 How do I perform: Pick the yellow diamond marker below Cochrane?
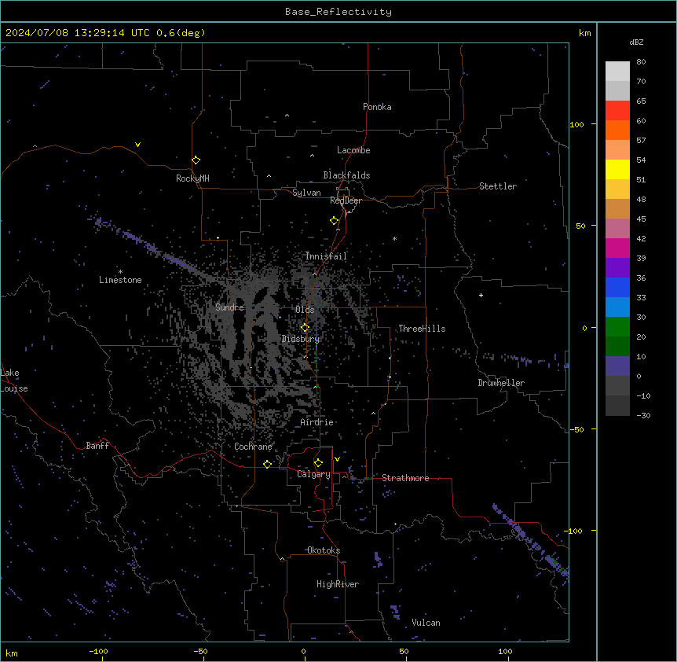pos(267,464)
